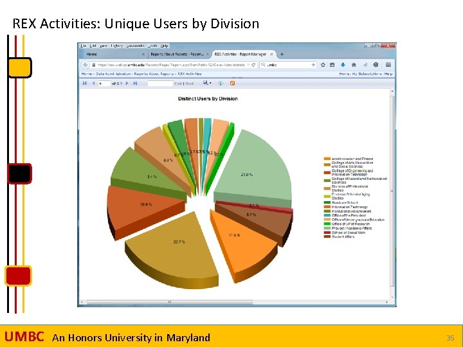Click Help link at top right of report page
463x347 pixels.
click(388, 74)
